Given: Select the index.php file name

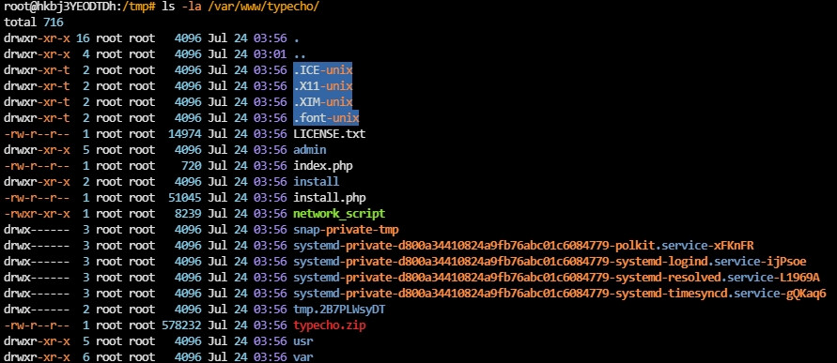Looking at the screenshot, I should tap(323, 166).
